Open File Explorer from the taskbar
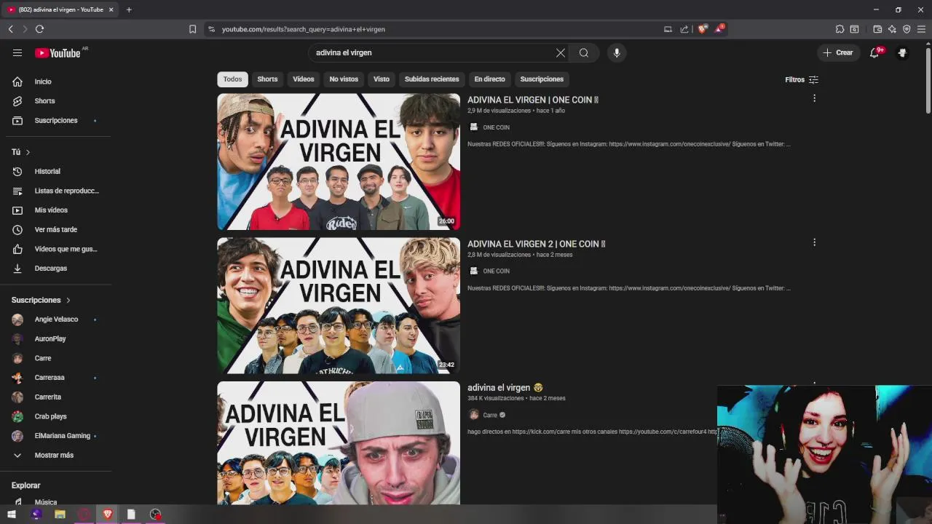The width and height of the screenshot is (932, 524). pyautogui.click(x=60, y=515)
